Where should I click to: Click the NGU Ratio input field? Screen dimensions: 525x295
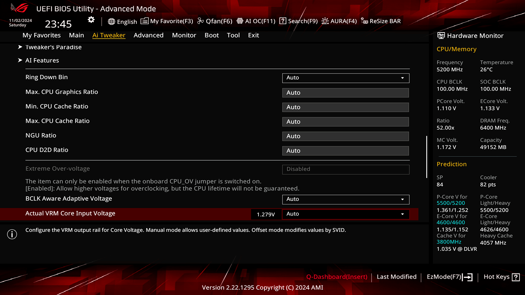pos(345,136)
